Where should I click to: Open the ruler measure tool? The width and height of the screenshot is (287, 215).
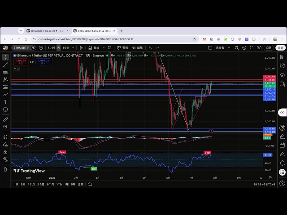pyautogui.click(x=5, y=119)
